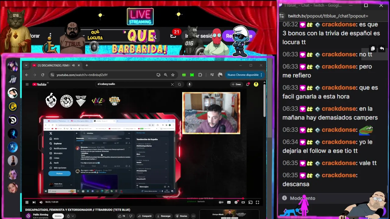390x219 pixels.
Task: Click Unirme channel button
Action: point(58,216)
